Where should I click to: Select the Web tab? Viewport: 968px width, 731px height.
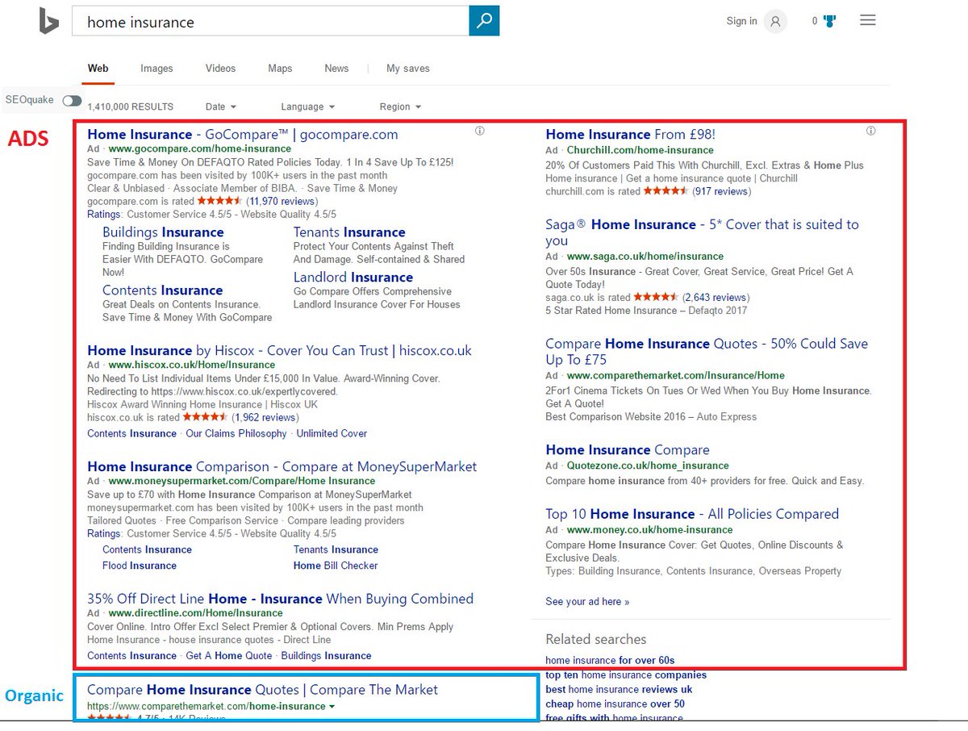(98, 69)
